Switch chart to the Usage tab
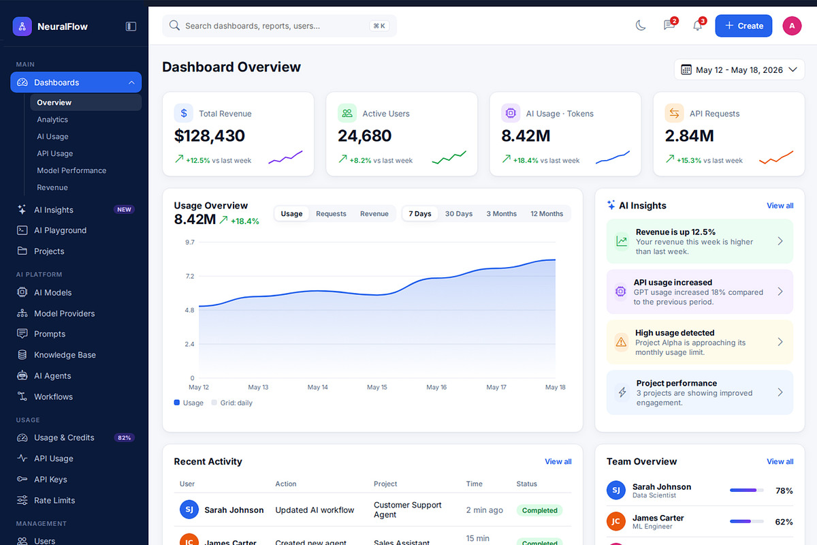Screen dimensions: 817x545 pyautogui.click(x=291, y=214)
